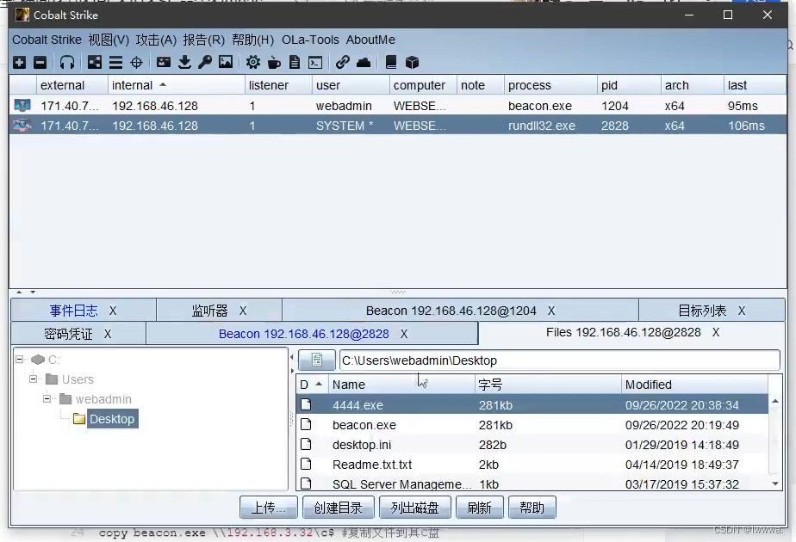The height and width of the screenshot is (542, 796).
Task: Click the 4444.exe file icon
Action: coord(306,404)
